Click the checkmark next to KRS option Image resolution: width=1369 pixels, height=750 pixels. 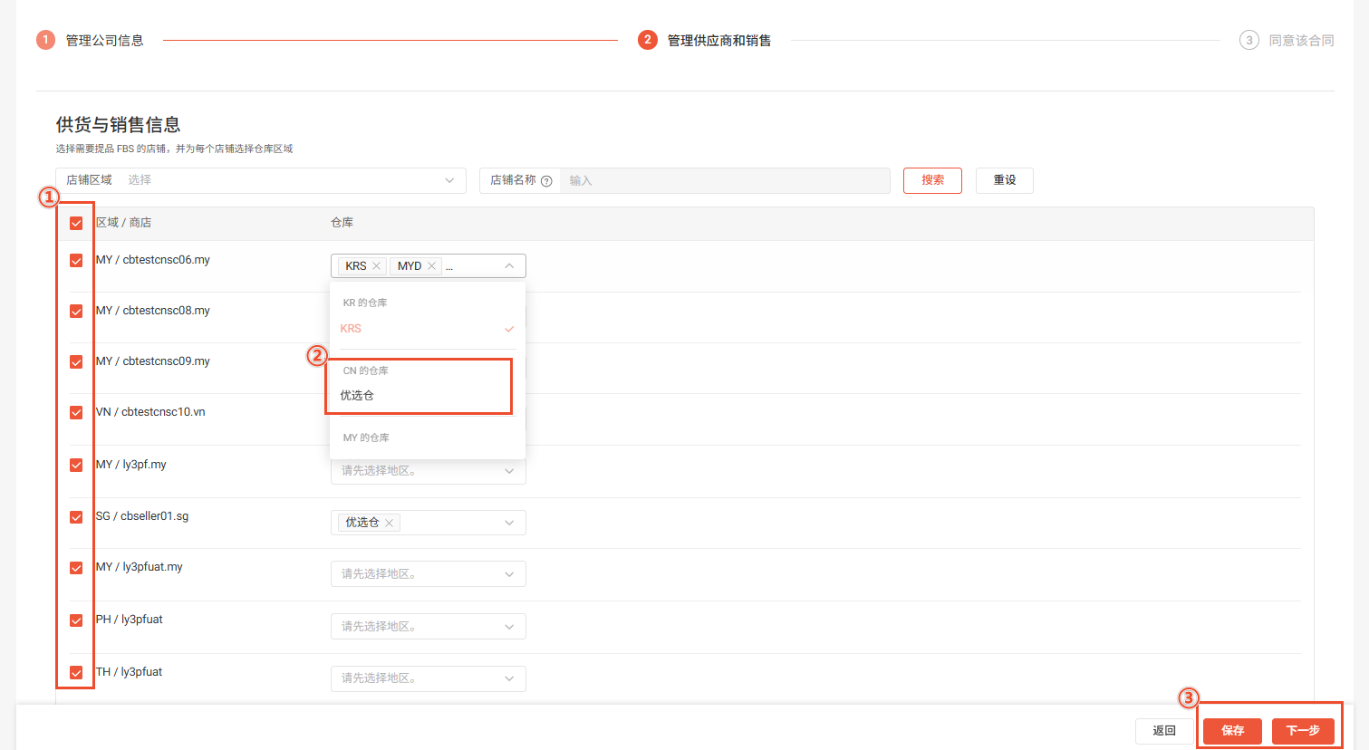509,329
